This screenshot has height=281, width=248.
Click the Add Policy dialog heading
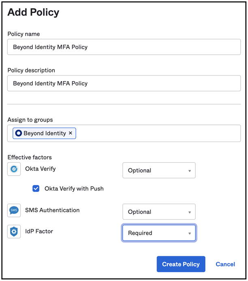33,12
